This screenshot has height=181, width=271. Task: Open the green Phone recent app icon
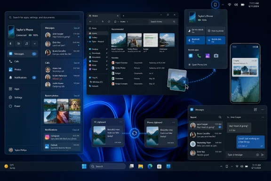(199, 56)
